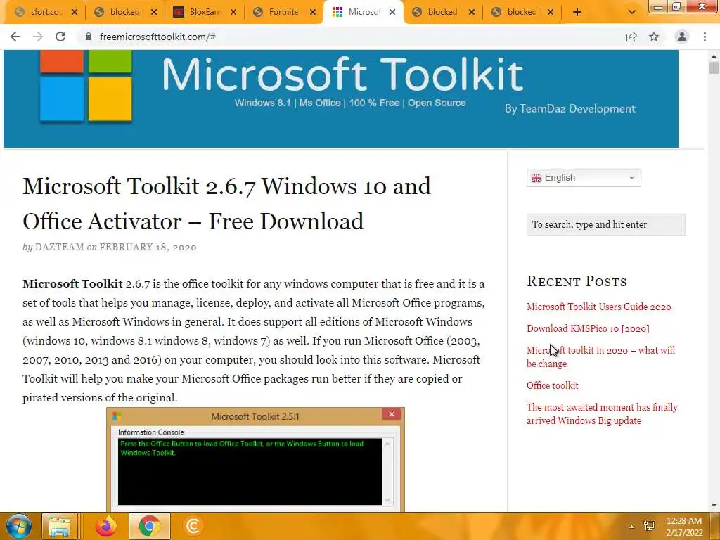The width and height of the screenshot is (720, 540).
Task: Close the BloxEarn tab
Action: pyautogui.click(x=233, y=12)
